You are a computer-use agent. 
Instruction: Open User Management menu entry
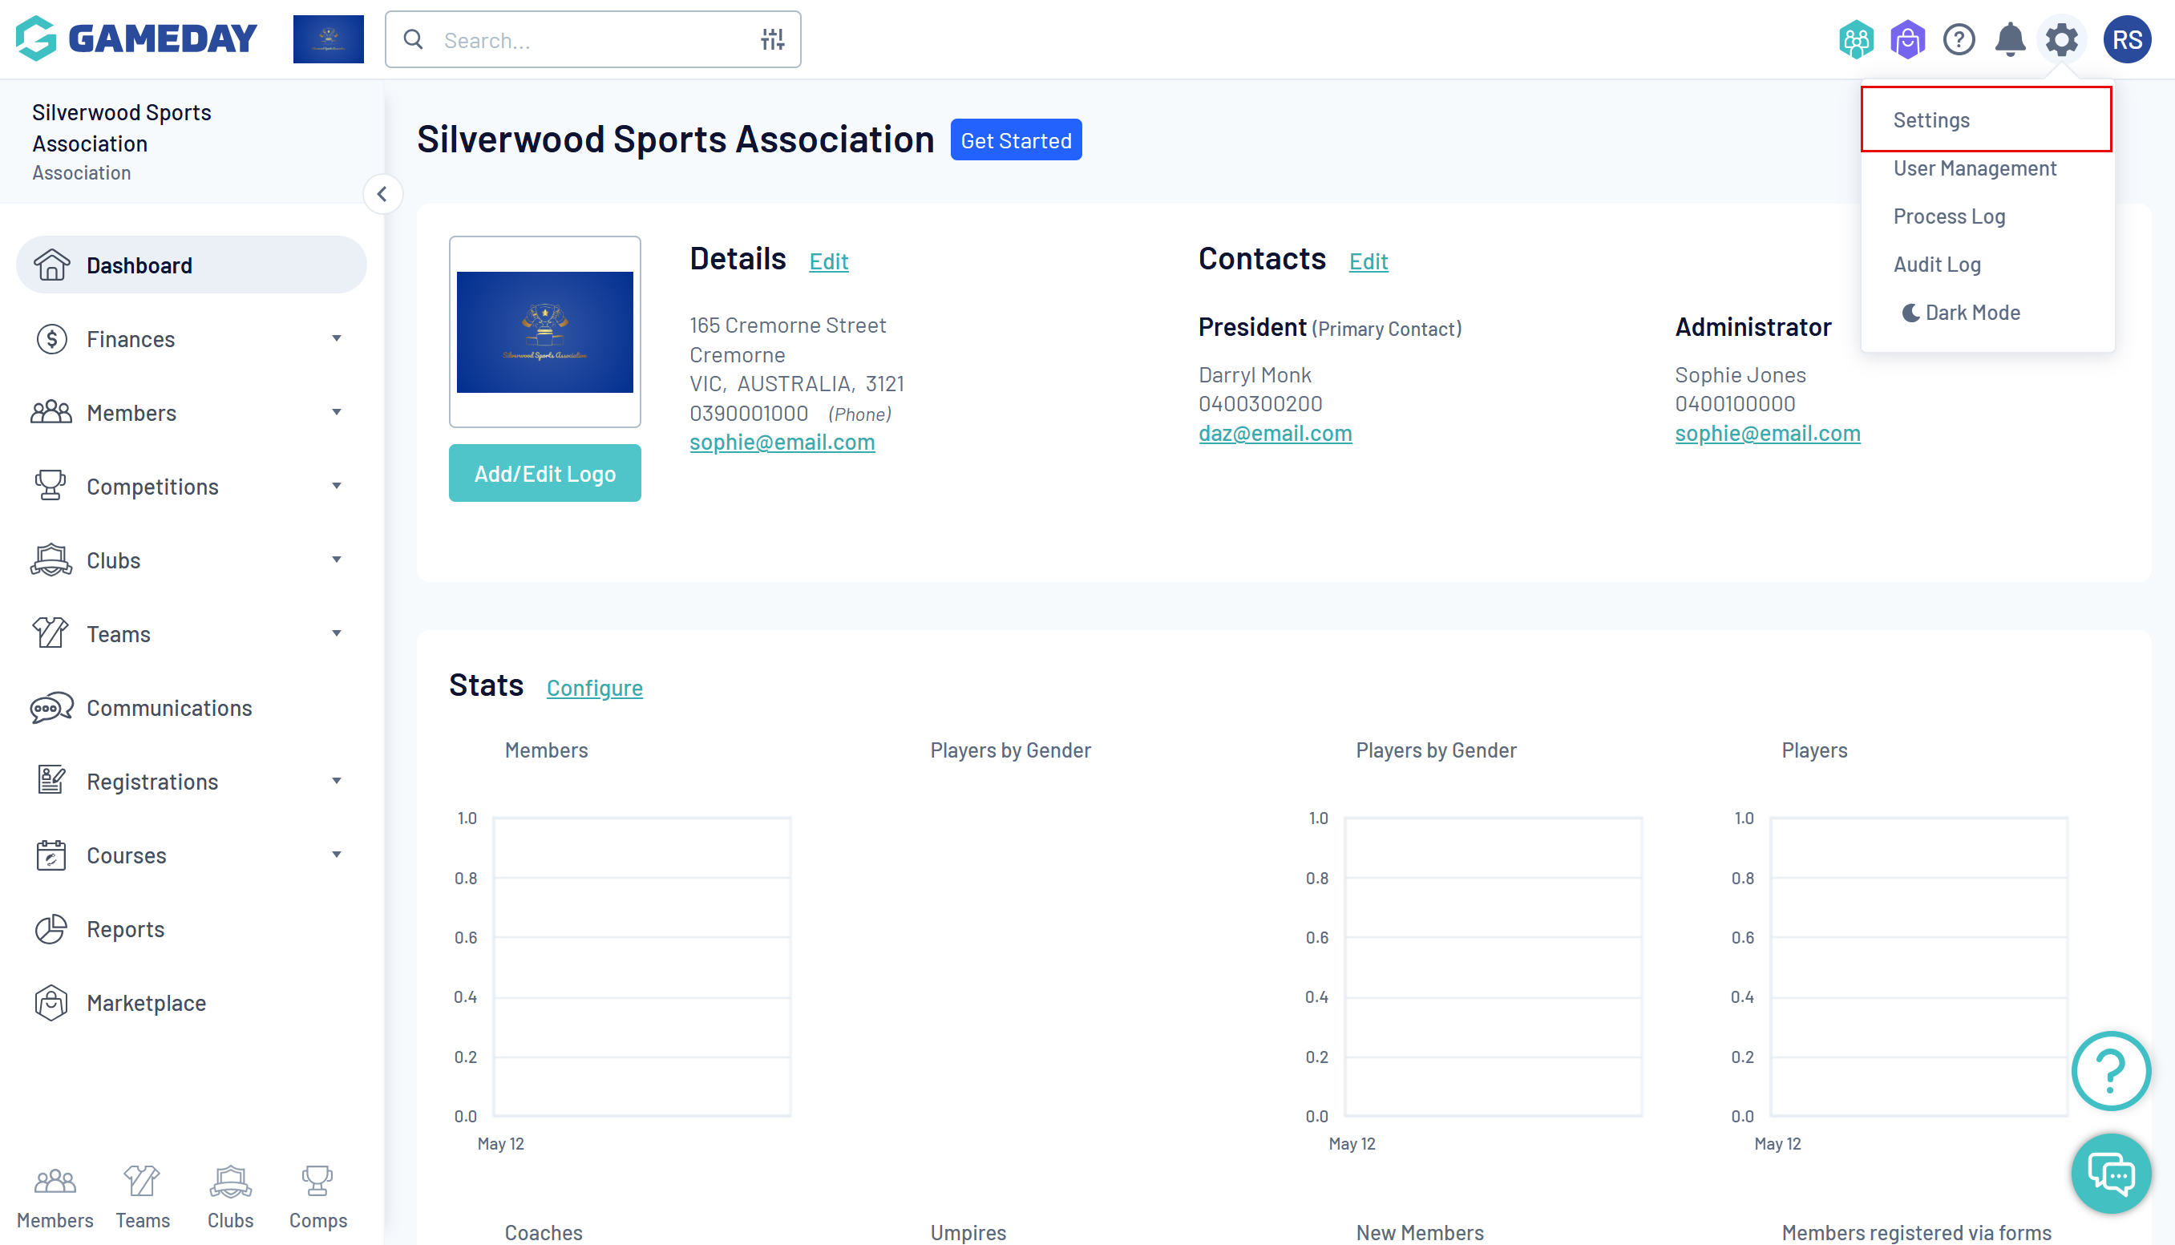click(1974, 168)
